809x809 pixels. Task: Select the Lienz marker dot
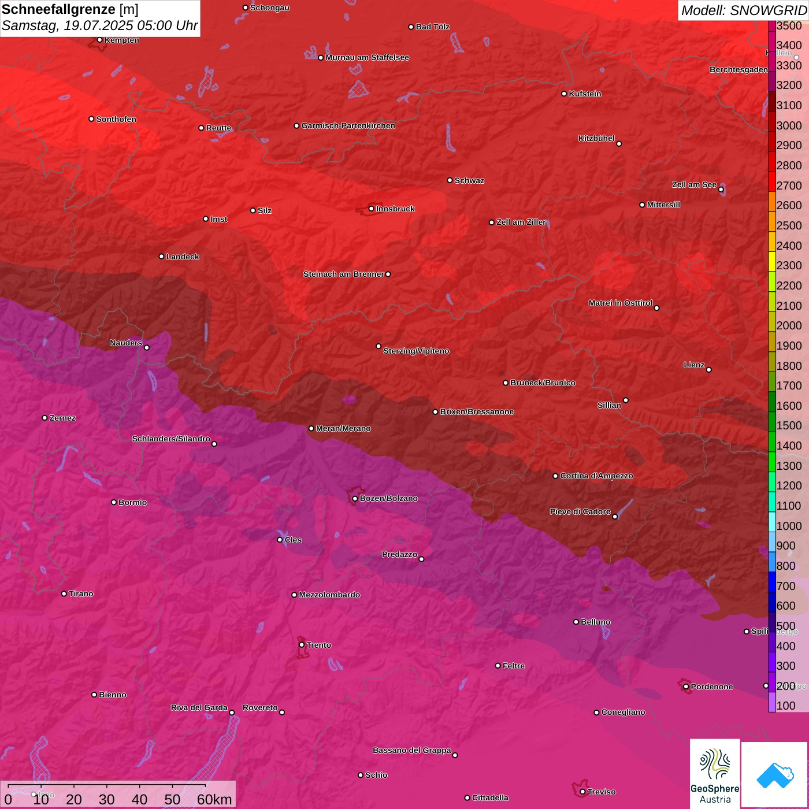point(709,370)
